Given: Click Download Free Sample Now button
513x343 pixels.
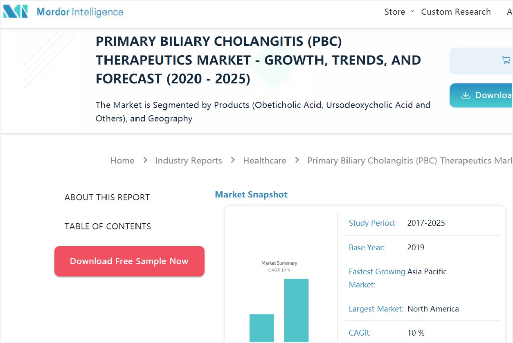Looking at the screenshot, I should [x=129, y=261].
